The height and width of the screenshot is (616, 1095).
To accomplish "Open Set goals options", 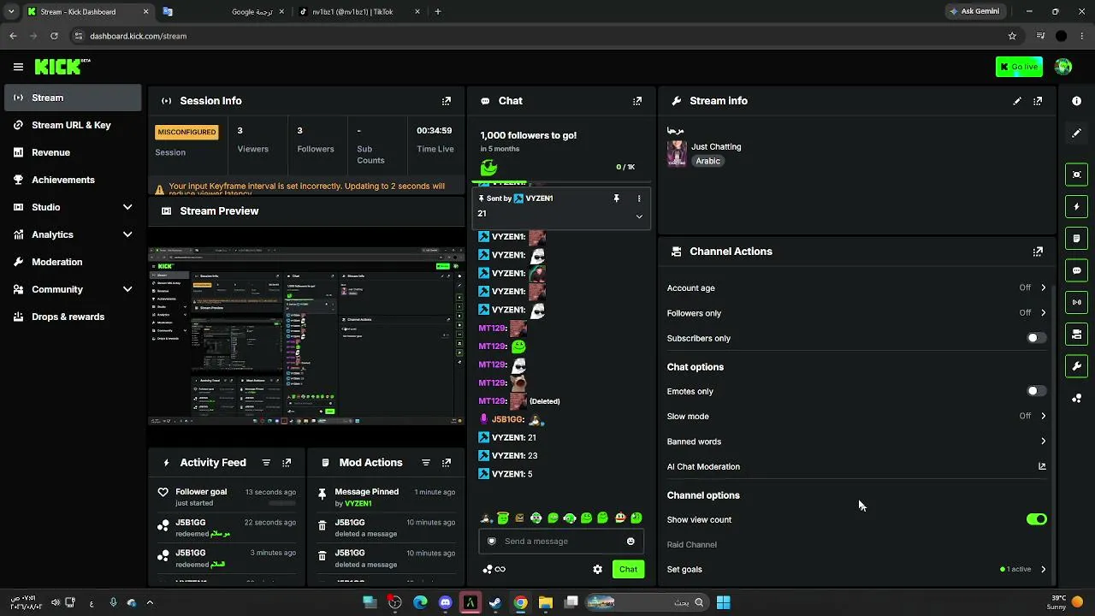I will coord(856,569).
